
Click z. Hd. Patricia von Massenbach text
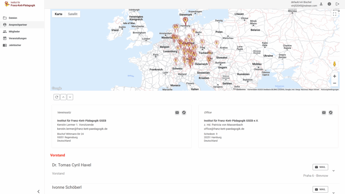coord(223,125)
